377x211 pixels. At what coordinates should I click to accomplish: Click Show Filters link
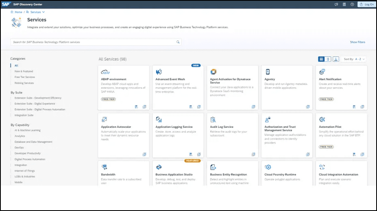pos(357,42)
